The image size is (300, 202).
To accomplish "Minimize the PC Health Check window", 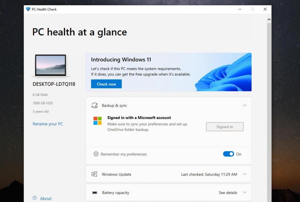I will (x=240, y=9).
